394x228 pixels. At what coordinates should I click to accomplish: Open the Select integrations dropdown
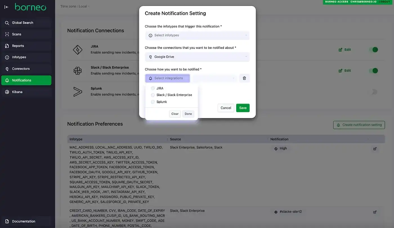point(167,78)
